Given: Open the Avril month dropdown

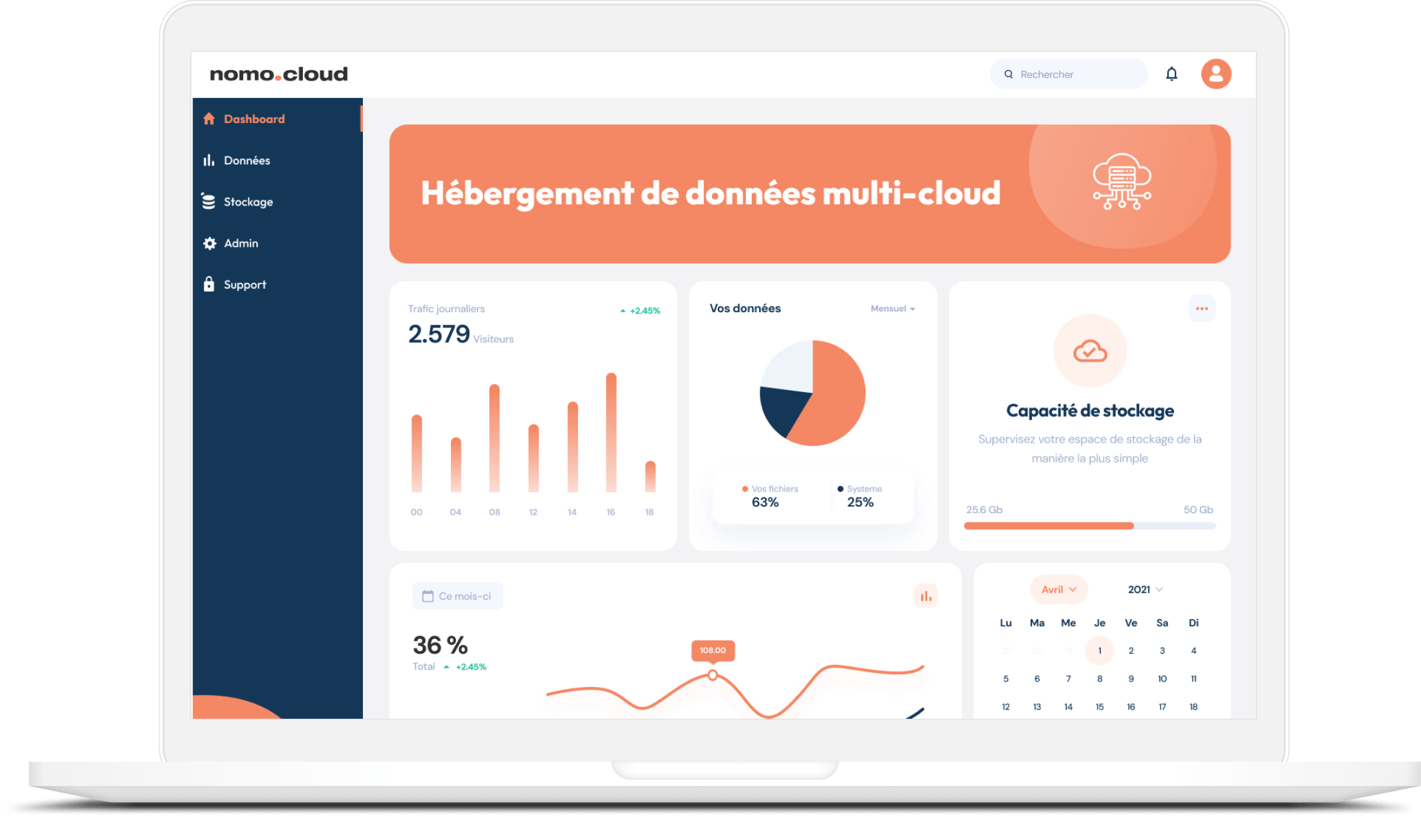Looking at the screenshot, I should coord(1058,590).
